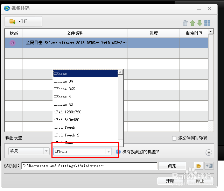Switch to grid view icon
This screenshot has width=224, height=191.
click(x=207, y=23)
